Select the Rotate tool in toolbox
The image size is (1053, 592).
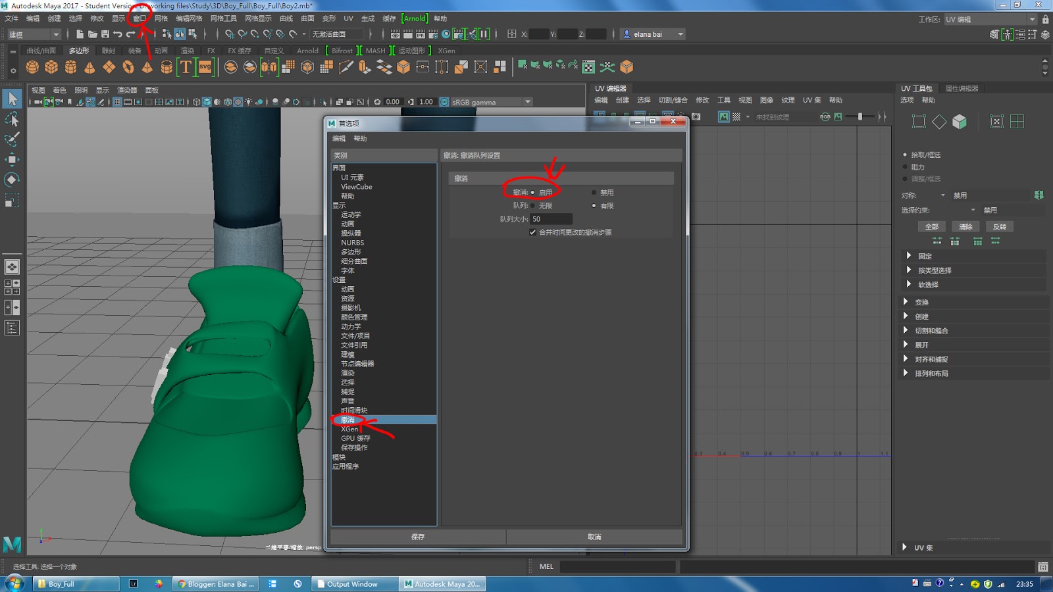(12, 180)
